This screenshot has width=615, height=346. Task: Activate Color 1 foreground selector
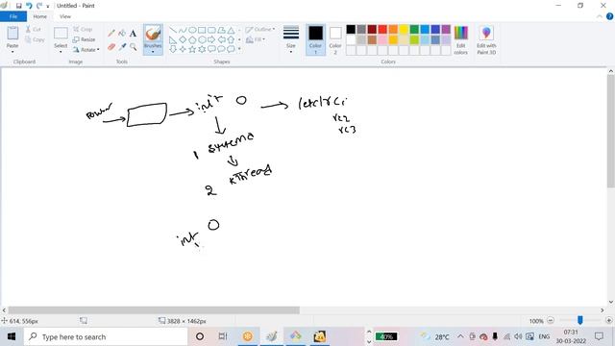point(316,39)
